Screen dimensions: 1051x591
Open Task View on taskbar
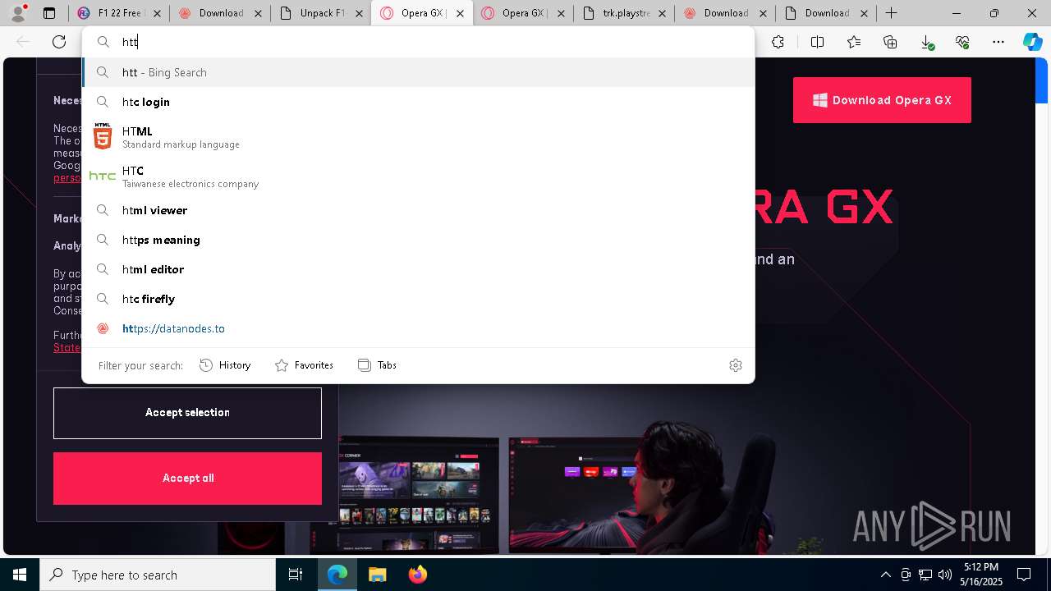click(296, 575)
